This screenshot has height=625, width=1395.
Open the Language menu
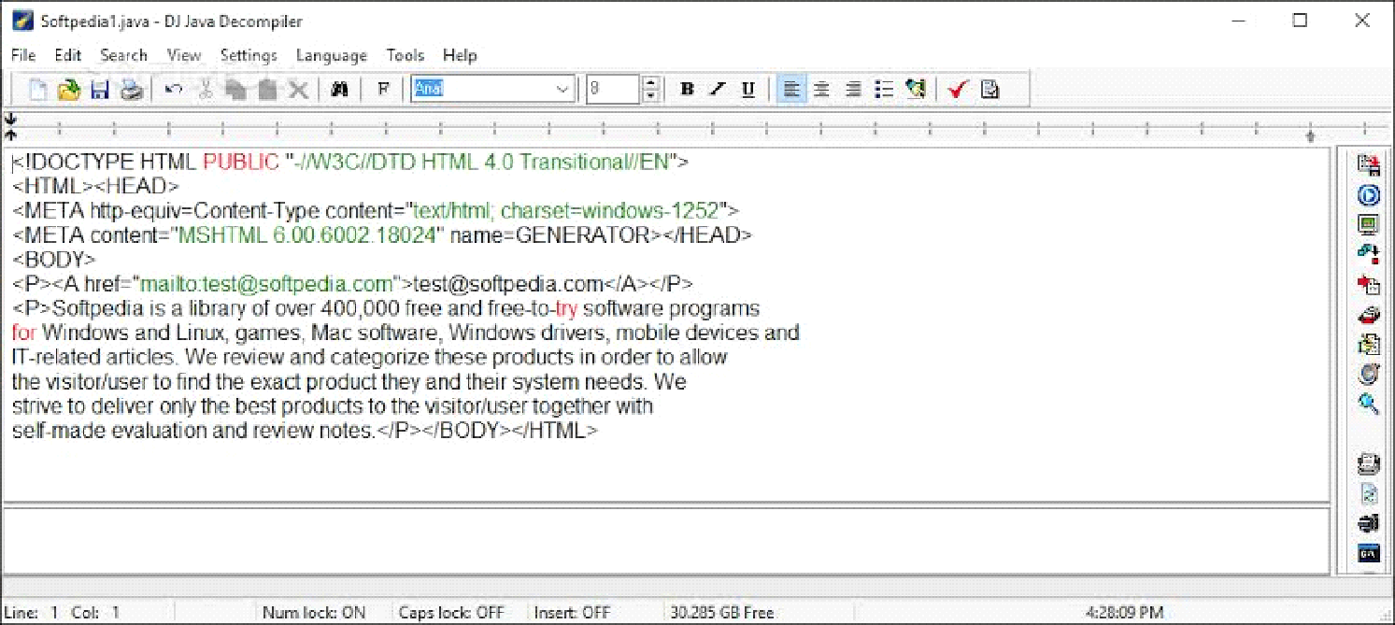(332, 55)
